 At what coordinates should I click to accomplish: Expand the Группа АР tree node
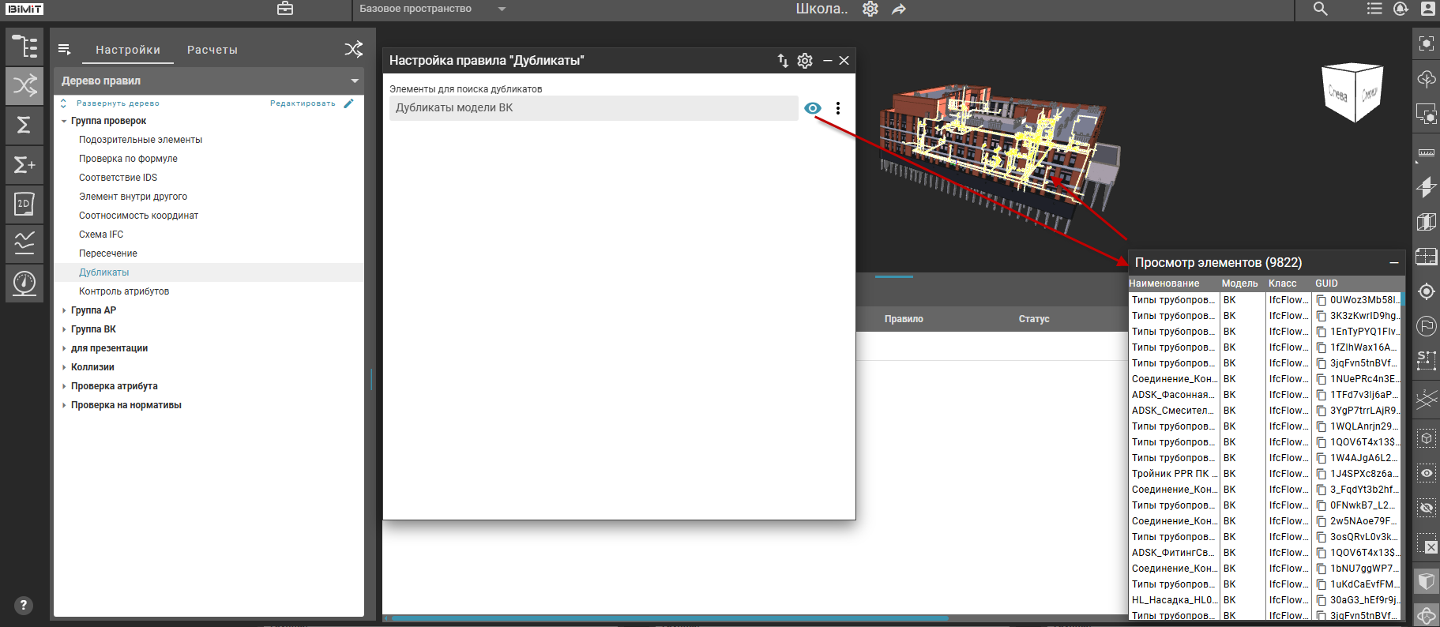(64, 310)
